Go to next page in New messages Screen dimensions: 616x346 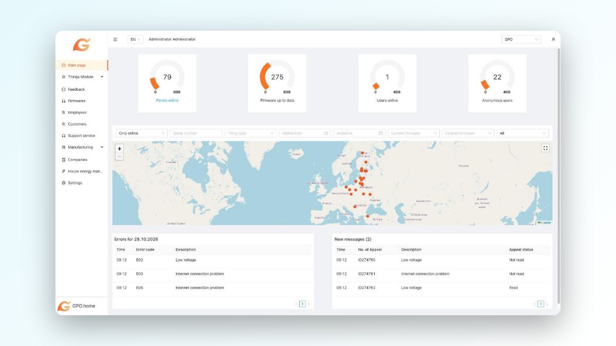547,304
